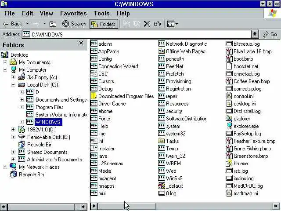Select the Tasks folder icon
This screenshot has width=281, height=211.
pyautogui.click(x=162, y=141)
